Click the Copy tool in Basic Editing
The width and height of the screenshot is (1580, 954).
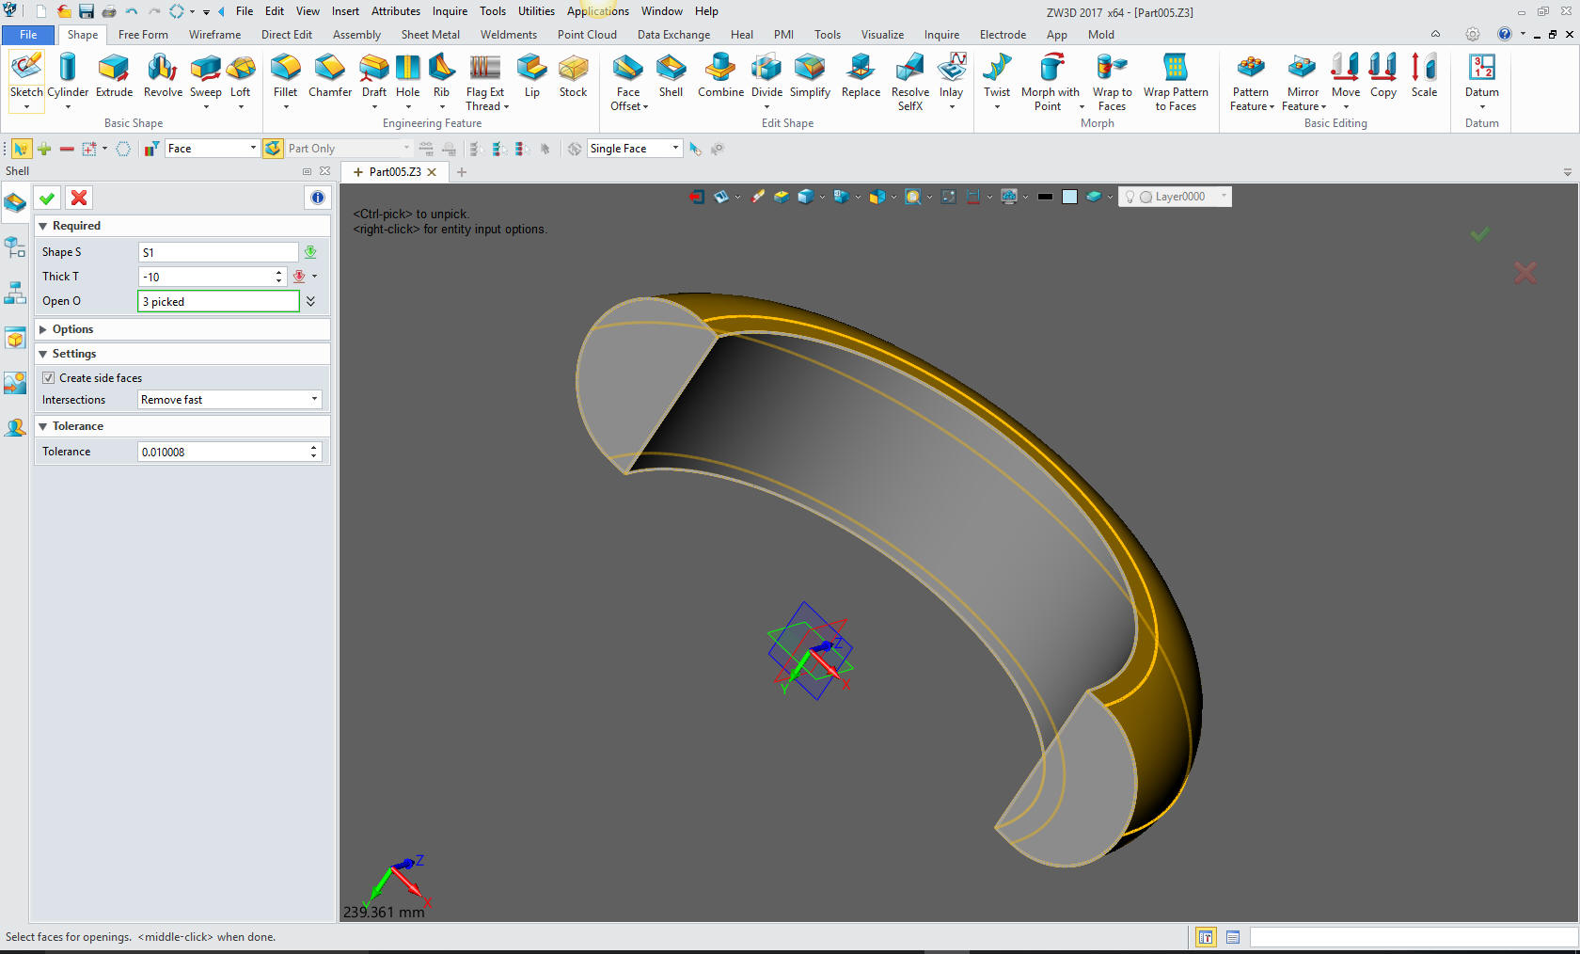(x=1383, y=76)
